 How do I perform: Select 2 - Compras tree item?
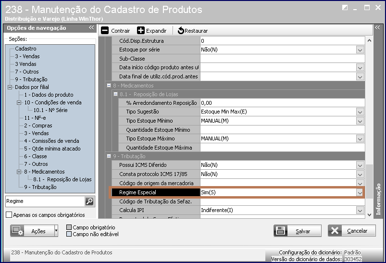pos(38,125)
